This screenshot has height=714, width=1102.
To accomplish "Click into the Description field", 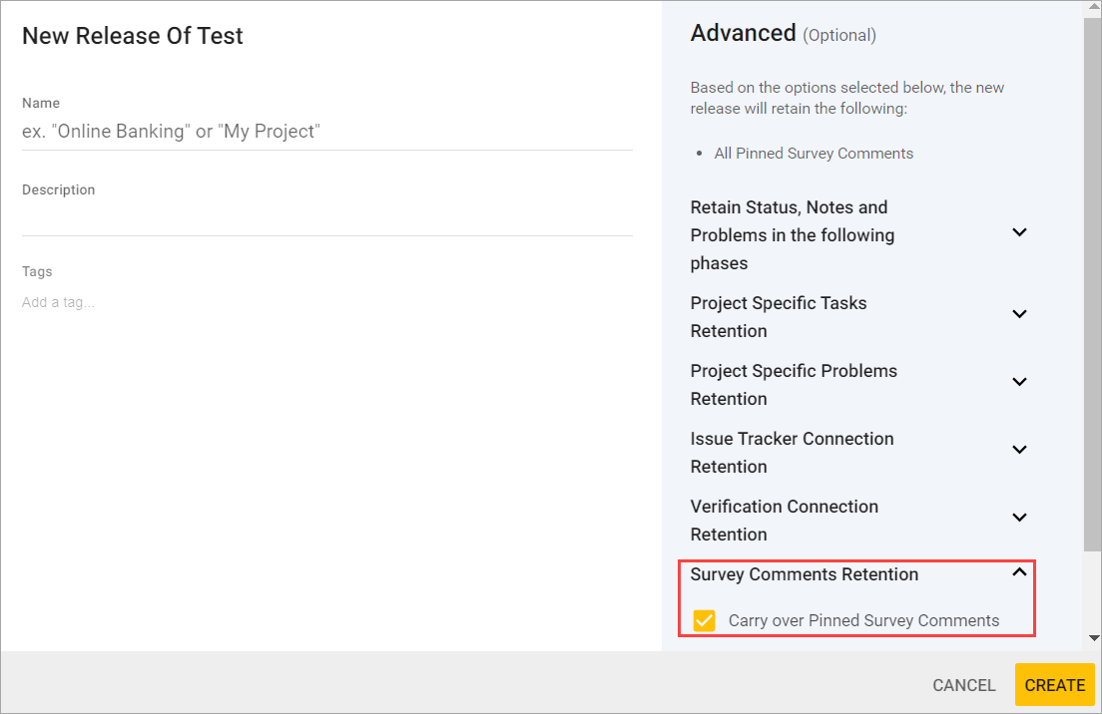I will [326, 218].
